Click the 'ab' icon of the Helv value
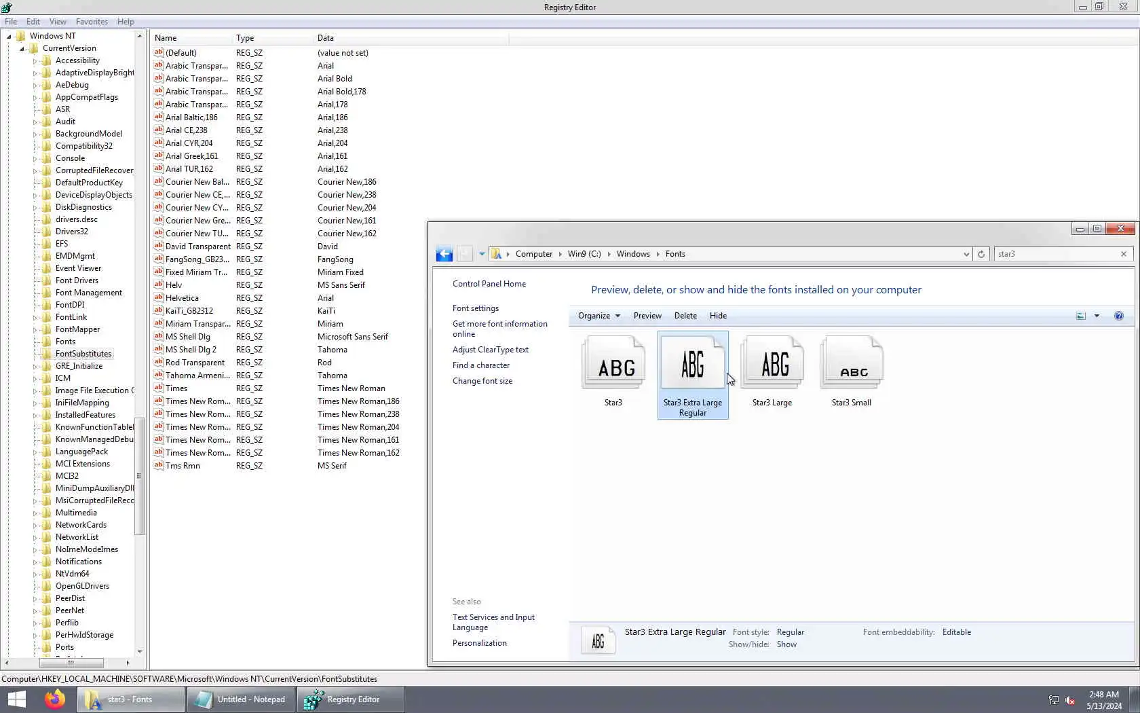Image resolution: width=1140 pixels, height=713 pixels. [x=159, y=285]
